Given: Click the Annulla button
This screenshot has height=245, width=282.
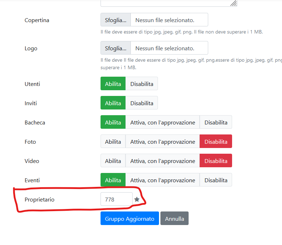Looking at the screenshot, I should point(174,218).
